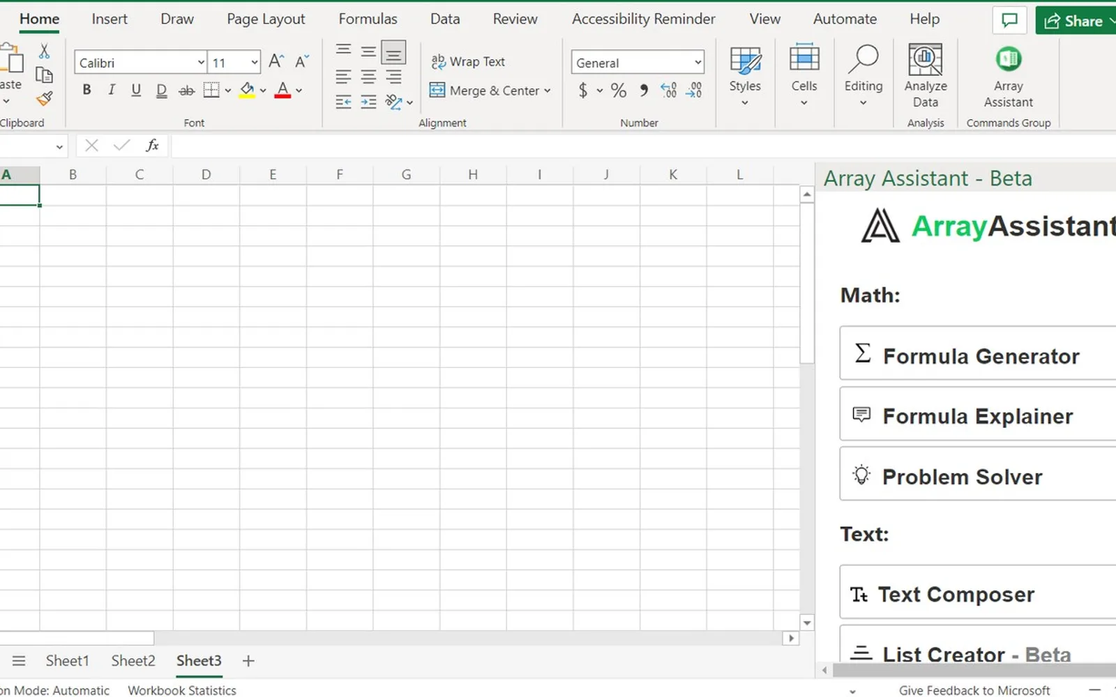The width and height of the screenshot is (1116, 697).
Task: Click the Borders icon
Action: click(x=211, y=91)
